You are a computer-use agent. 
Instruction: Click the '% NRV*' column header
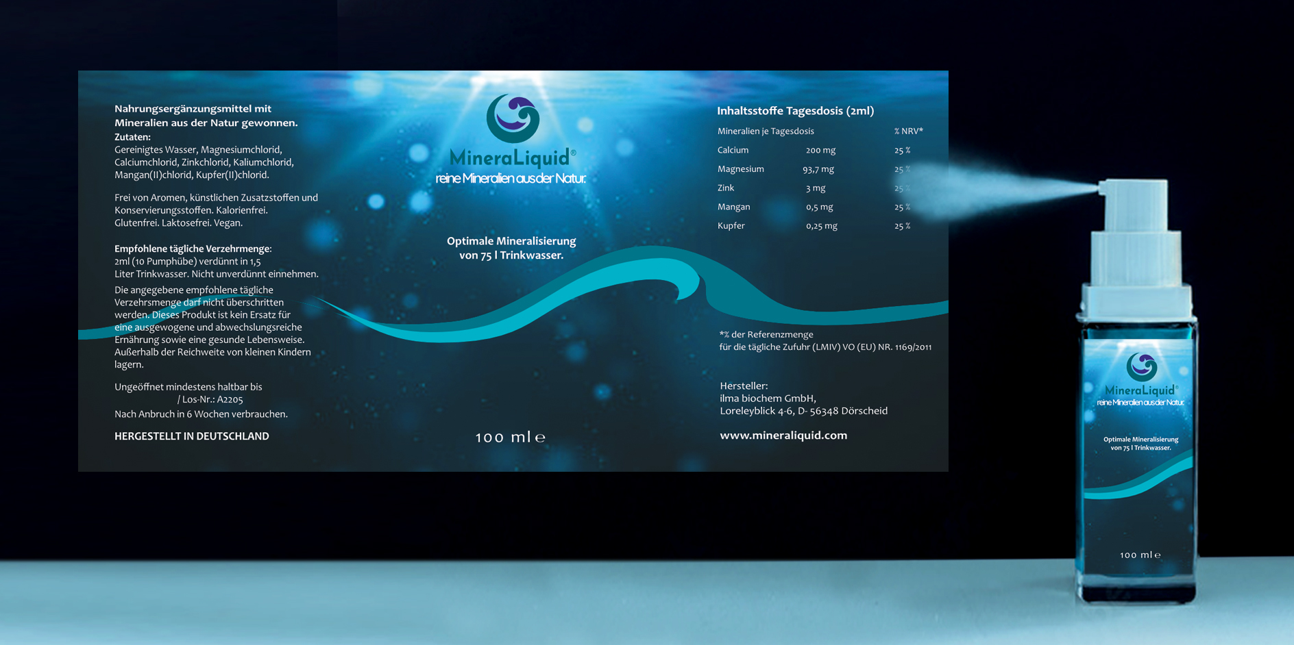(x=908, y=131)
